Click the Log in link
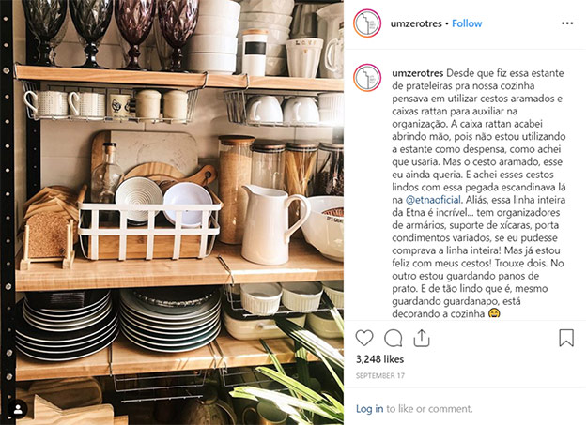 (369, 409)
